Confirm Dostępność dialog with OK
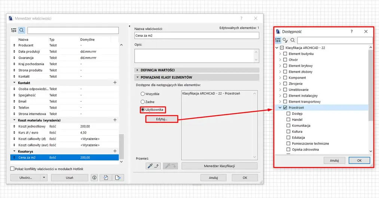This screenshot has height=198, width=379. coord(359,160)
